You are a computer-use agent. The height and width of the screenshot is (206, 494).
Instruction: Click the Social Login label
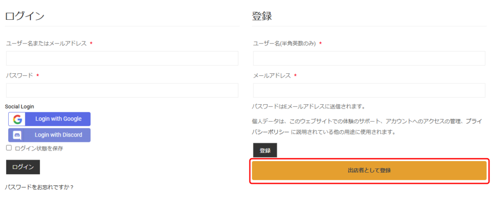pos(20,106)
